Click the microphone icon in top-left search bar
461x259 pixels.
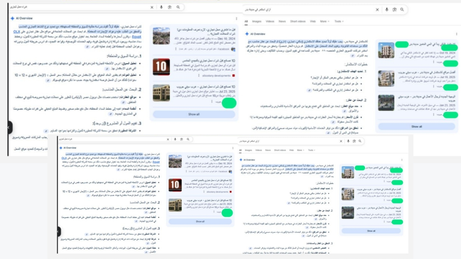pyautogui.click(x=161, y=7)
